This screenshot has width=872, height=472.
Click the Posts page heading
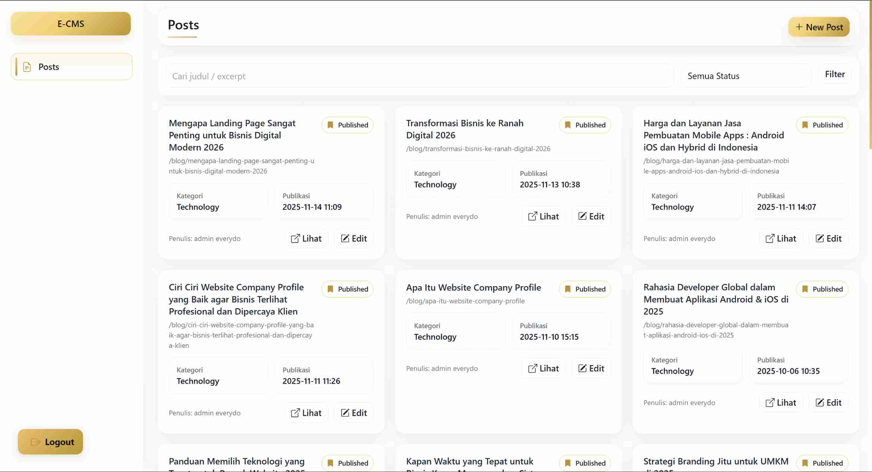click(x=183, y=25)
